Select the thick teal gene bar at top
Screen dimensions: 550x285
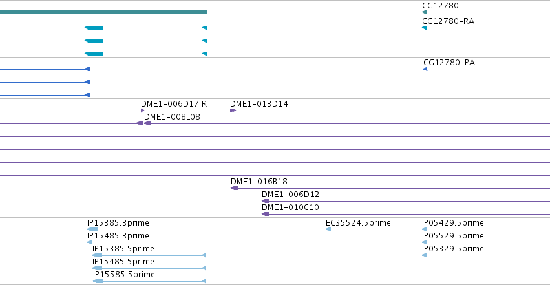coord(103,12)
